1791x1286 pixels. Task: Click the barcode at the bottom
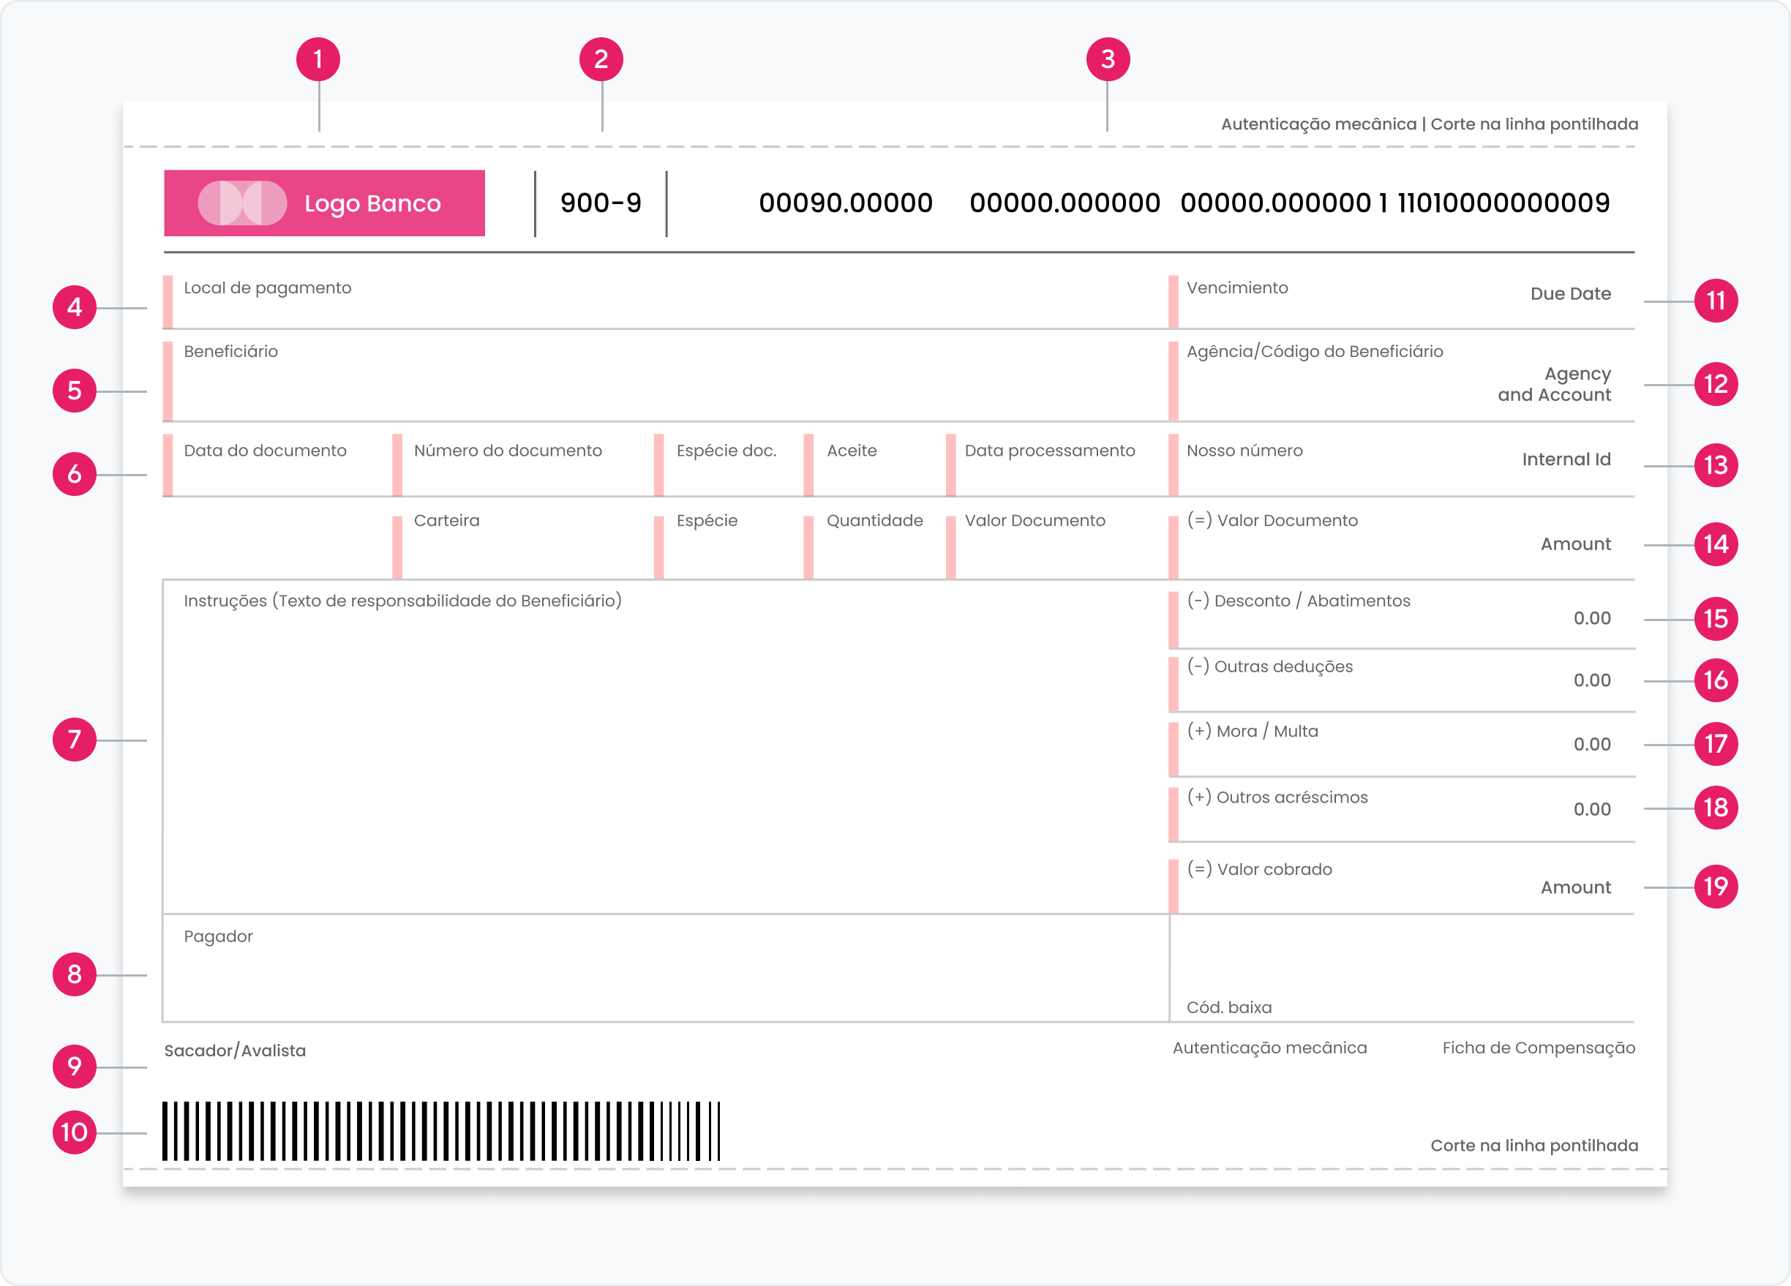click(x=440, y=1131)
